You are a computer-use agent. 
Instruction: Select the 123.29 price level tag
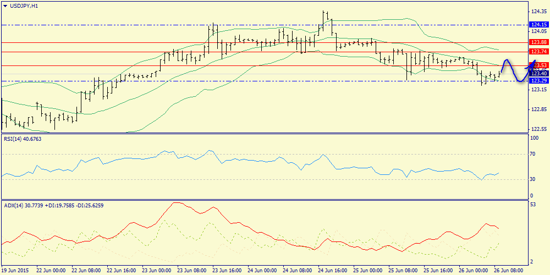[x=537, y=81]
